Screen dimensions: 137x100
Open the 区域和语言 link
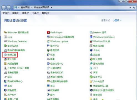pyautogui.click(x=98, y=64)
